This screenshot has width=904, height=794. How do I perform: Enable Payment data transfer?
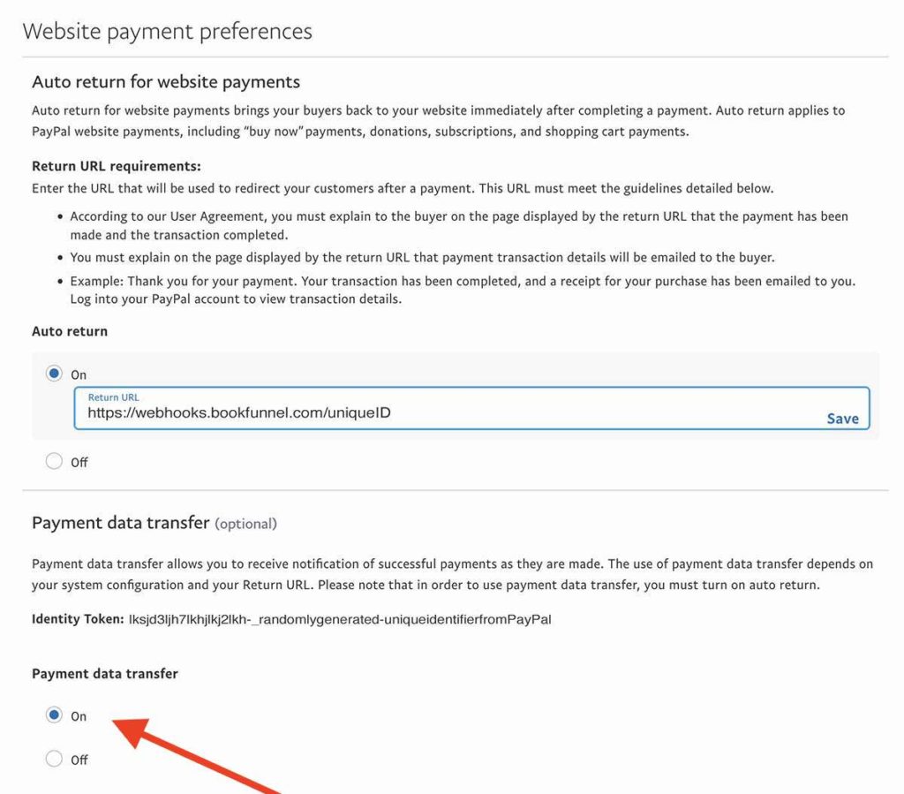tap(54, 716)
